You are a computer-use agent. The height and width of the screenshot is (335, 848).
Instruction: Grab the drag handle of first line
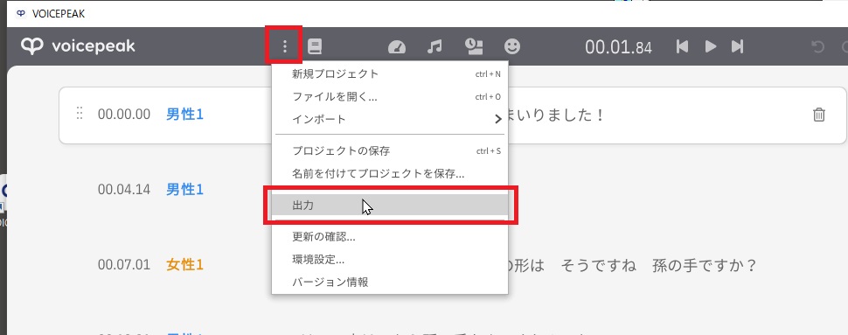[x=80, y=114]
